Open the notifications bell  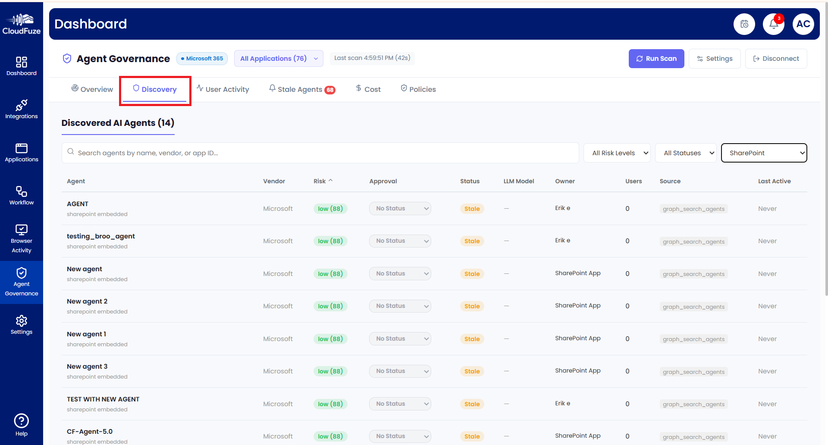tap(774, 24)
